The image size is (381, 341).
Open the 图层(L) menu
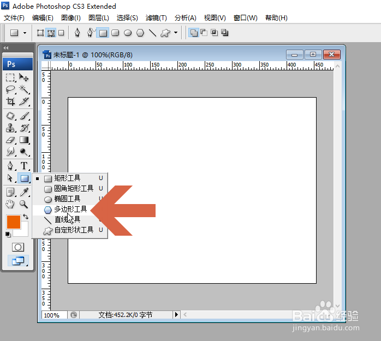click(x=99, y=18)
